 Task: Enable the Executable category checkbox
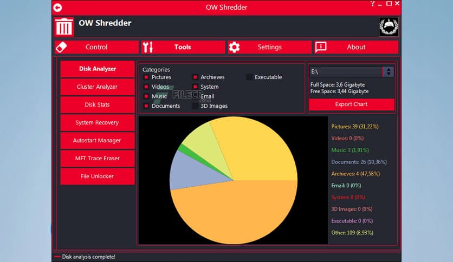tap(249, 77)
